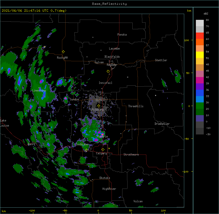This screenshot has height=214, width=219.
Task: Click the RockyMH label
Action: 62,58
